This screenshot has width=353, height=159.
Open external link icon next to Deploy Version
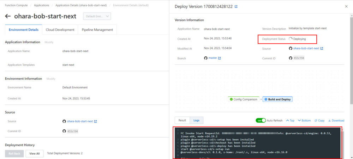[236, 7]
